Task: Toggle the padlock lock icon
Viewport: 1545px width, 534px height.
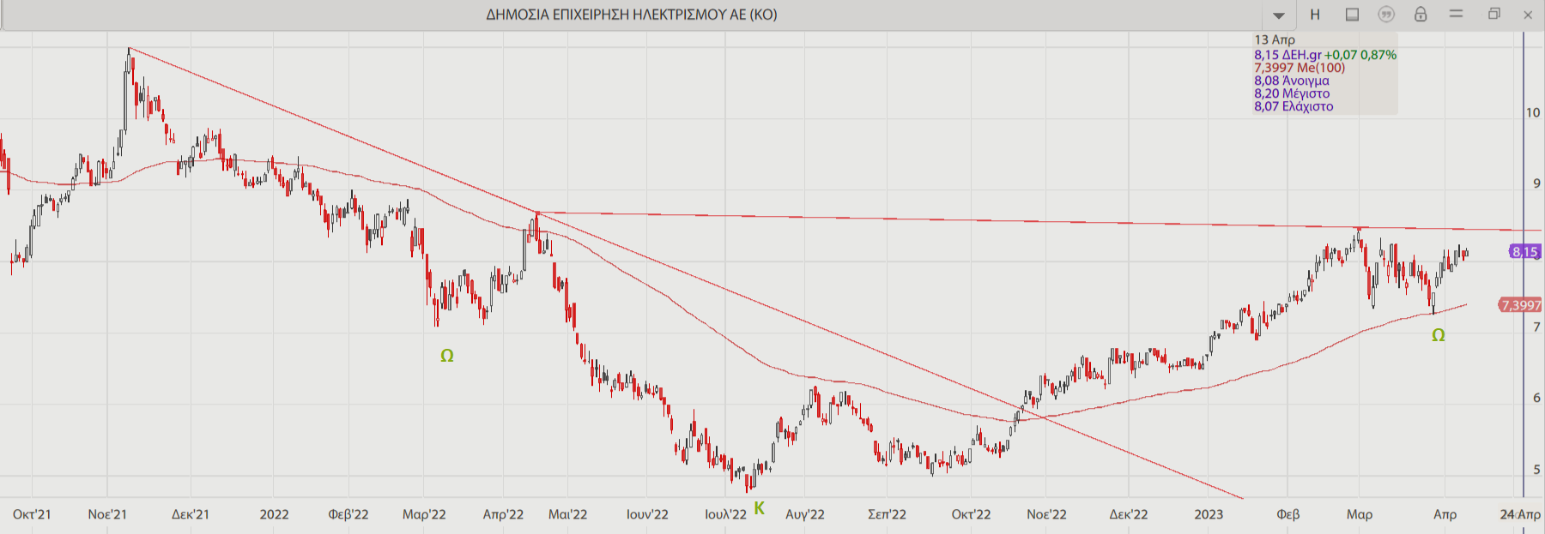Action: (x=1421, y=14)
